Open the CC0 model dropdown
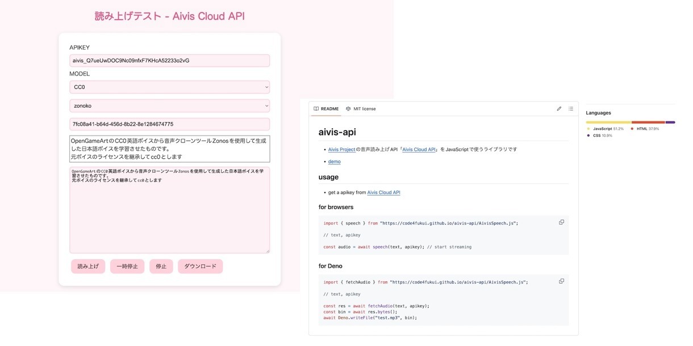 click(x=169, y=87)
